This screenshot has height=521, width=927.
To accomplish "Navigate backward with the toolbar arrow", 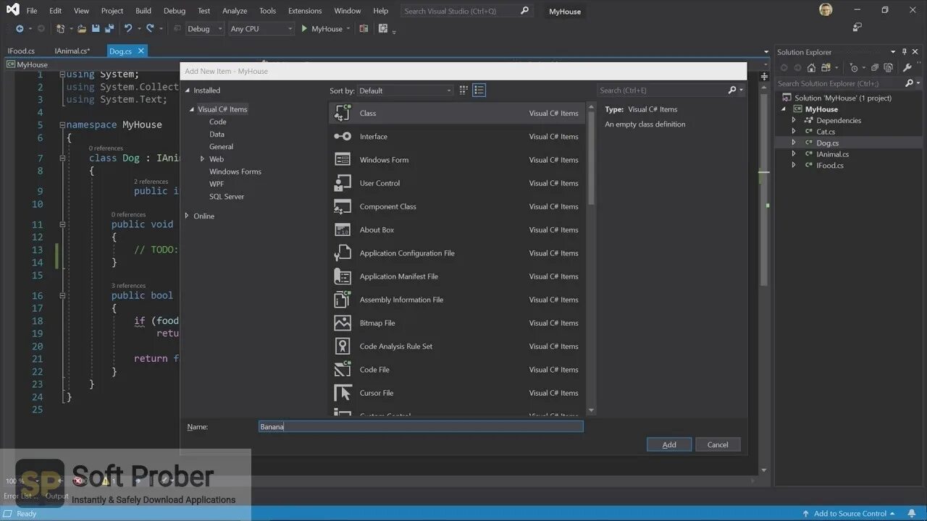I will tap(20, 29).
